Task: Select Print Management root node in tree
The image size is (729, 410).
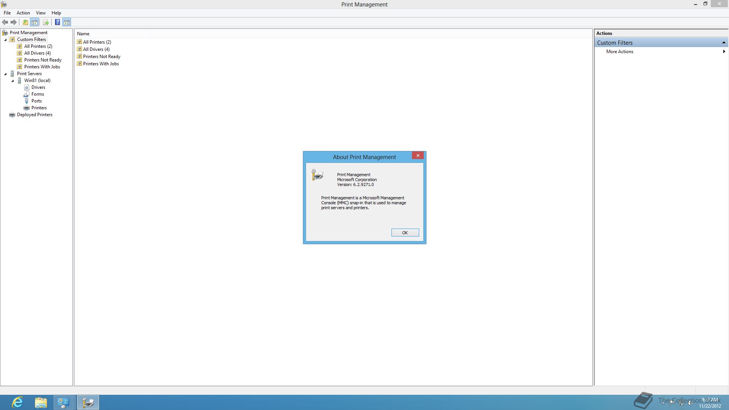Action: pos(28,33)
